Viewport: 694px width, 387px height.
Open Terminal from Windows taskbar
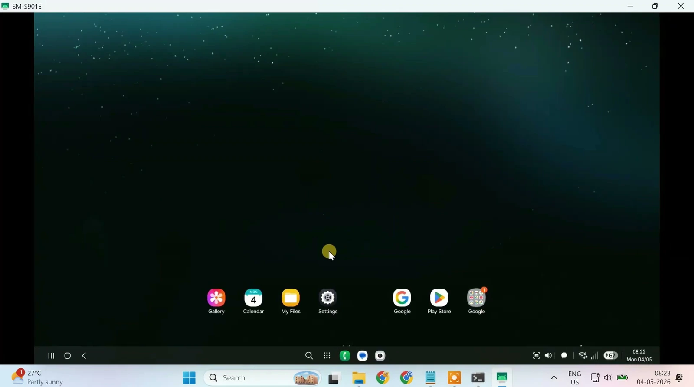point(478,378)
